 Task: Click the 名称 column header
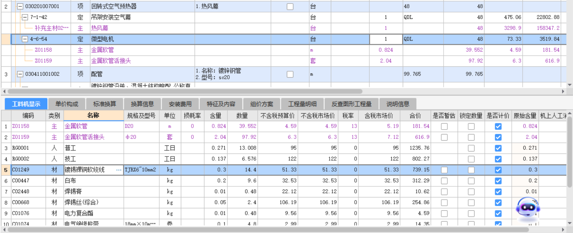[x=93, y=116]
